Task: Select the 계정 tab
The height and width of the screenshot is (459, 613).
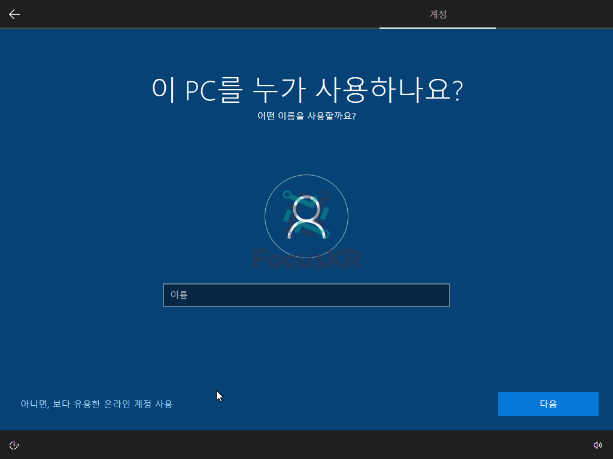Action: [x=438, y=14]
